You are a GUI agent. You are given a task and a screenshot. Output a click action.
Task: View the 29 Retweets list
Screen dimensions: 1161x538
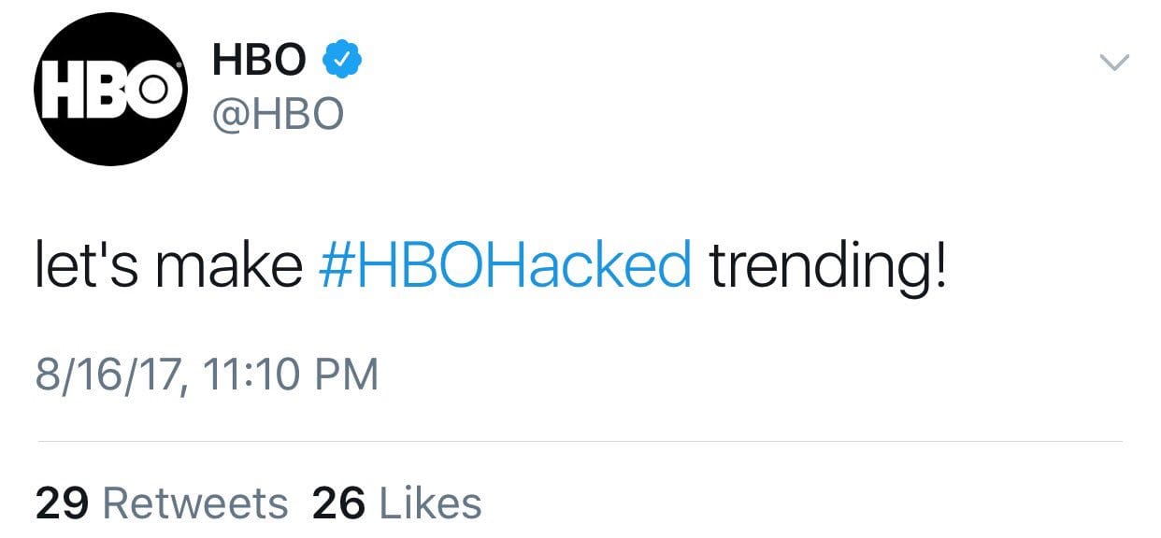pyautogui.click(x=162, y=503)
